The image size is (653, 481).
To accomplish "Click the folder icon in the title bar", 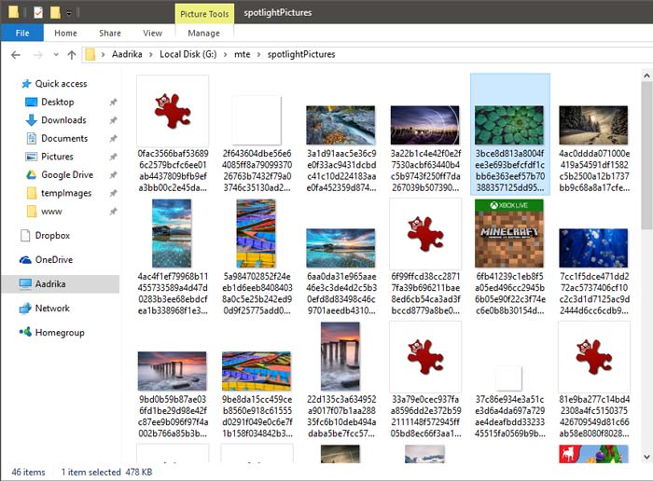I will click(x=13, y=12).
